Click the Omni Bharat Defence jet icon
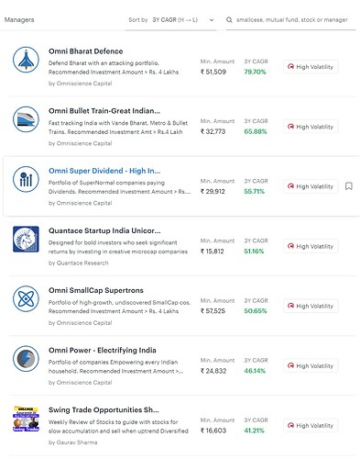360x459 pixels. 26,60
